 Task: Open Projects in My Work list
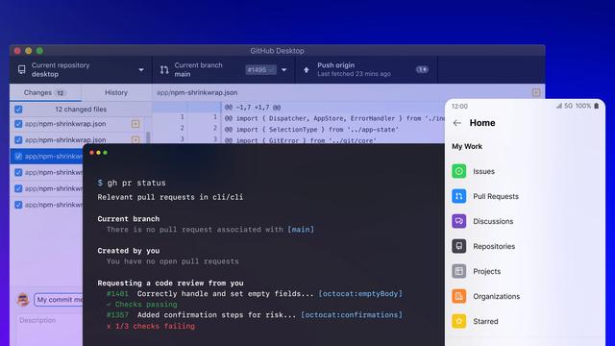click(487, 271)
